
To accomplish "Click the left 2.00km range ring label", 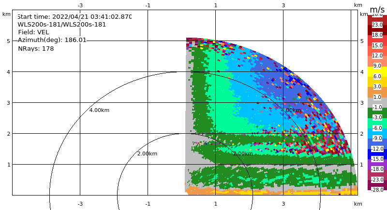I will pos(148,154).
